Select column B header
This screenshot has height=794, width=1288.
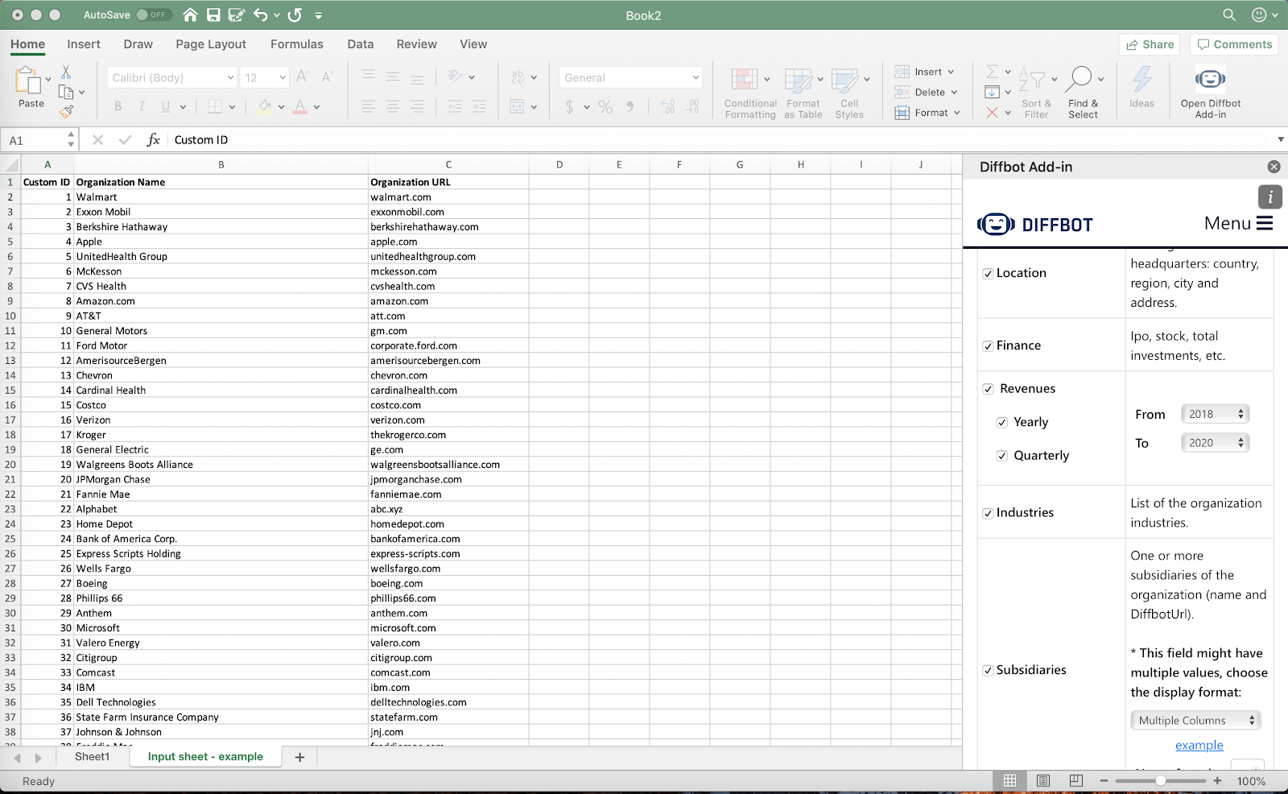tap(221, 164)
